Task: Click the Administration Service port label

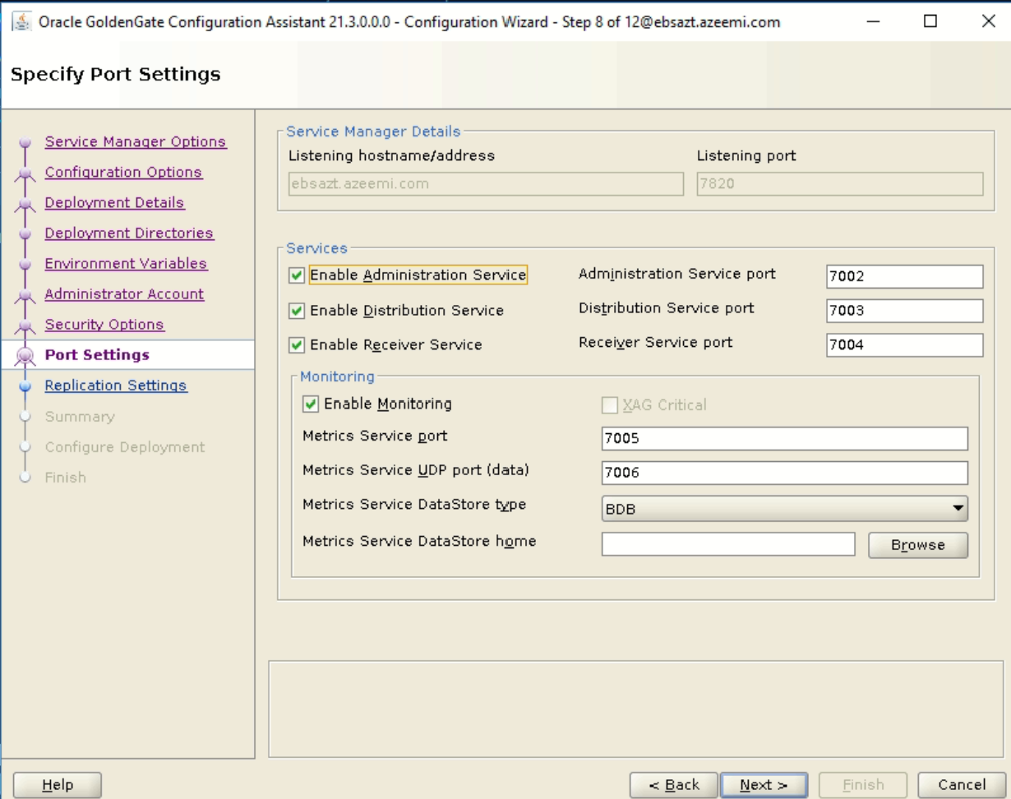Action: click(677, 274)
